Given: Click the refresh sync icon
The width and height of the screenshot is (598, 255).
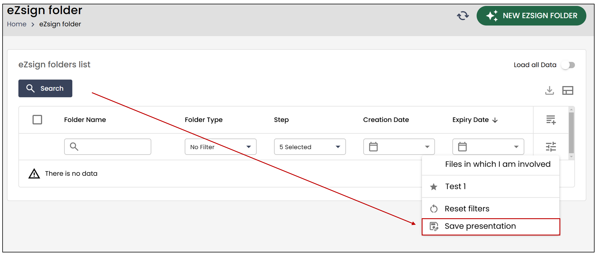Looking at the screenshot, I should tap(463, 16).
